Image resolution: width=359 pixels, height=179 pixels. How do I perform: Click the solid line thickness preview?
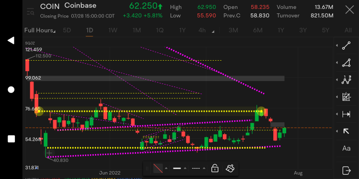[177, 169]
